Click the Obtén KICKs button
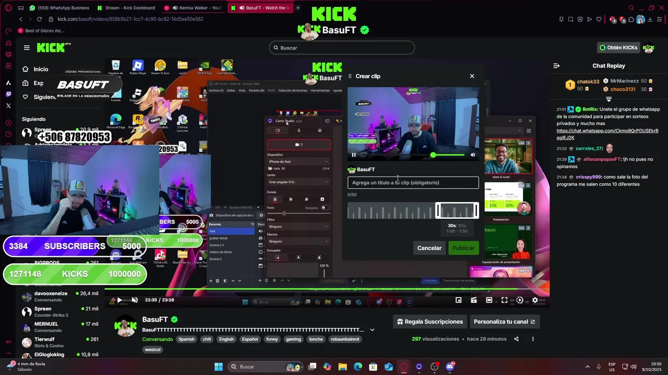The image size is (668, 375). 618,47
